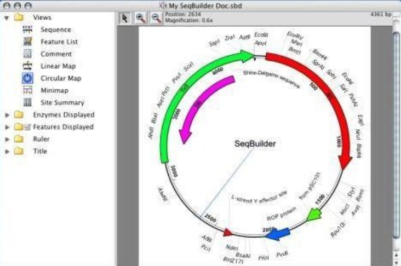Click the AlwNI enzyme site label
The image size is (401, 266).
pyautogui.click(x=163, y=194)
